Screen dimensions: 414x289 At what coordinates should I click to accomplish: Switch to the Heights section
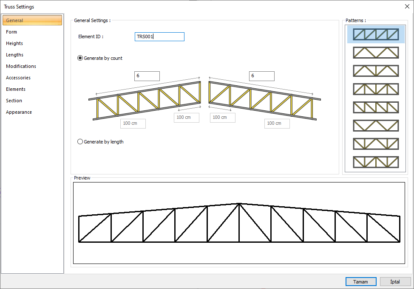pos(14,43)
